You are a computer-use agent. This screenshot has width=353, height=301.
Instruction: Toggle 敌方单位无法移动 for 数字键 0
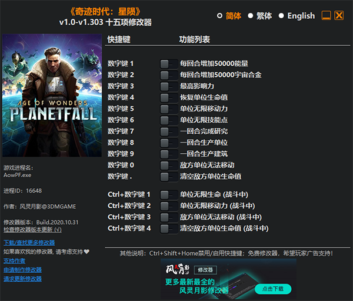click(x=168, y=165)
